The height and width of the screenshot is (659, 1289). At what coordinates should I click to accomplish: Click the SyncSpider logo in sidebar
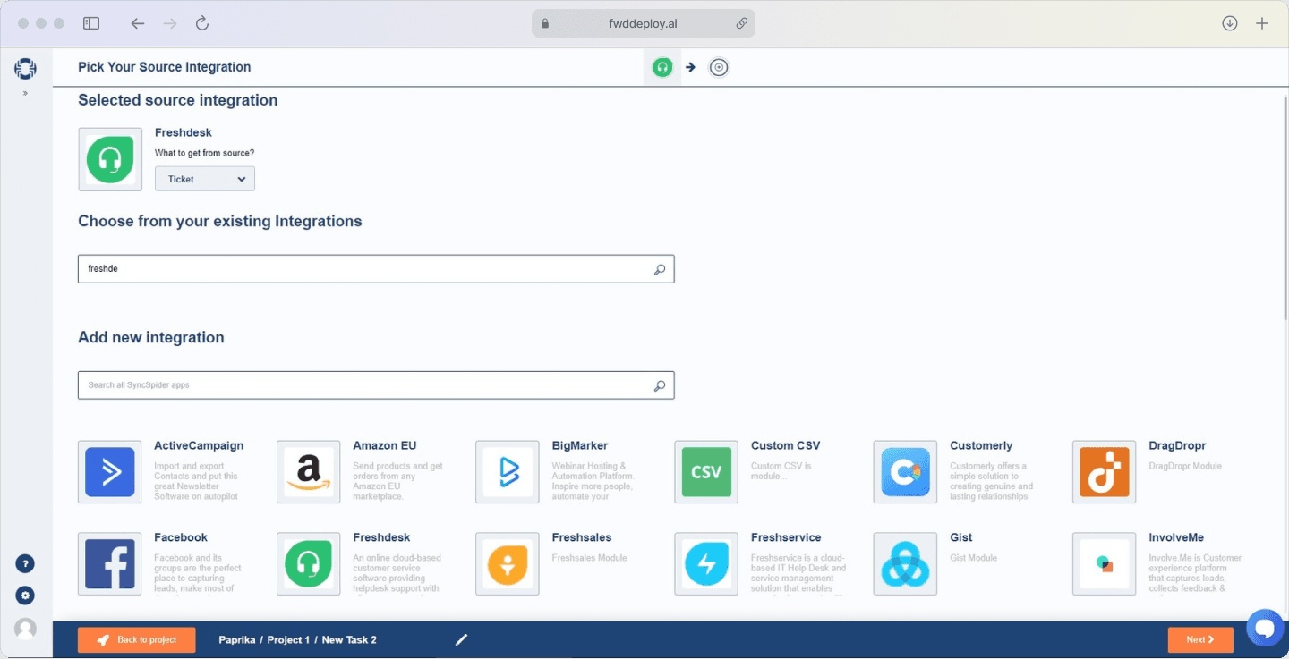[x=25, y=69]
